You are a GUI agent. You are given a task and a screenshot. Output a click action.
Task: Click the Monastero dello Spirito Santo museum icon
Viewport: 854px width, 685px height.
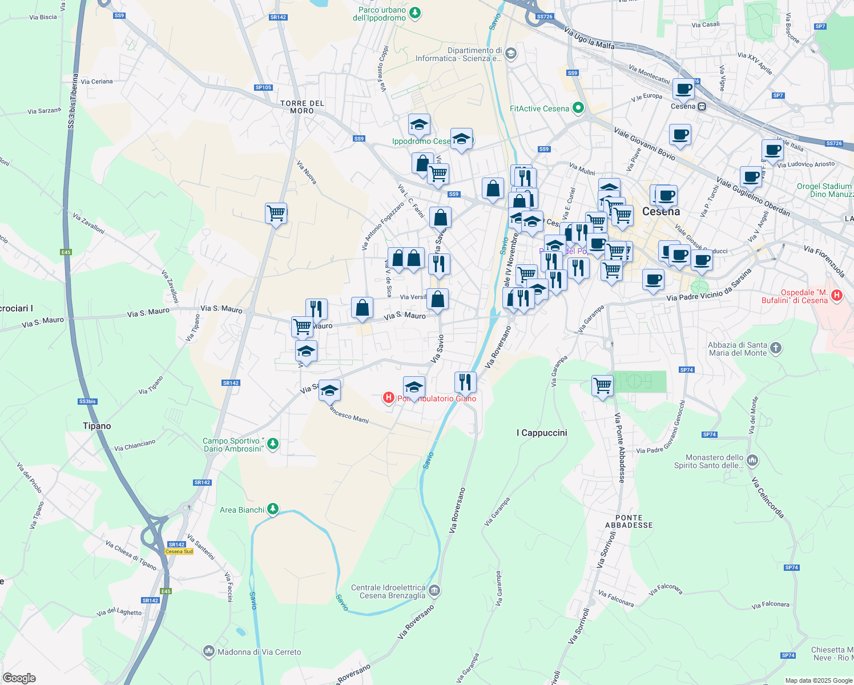752,460
